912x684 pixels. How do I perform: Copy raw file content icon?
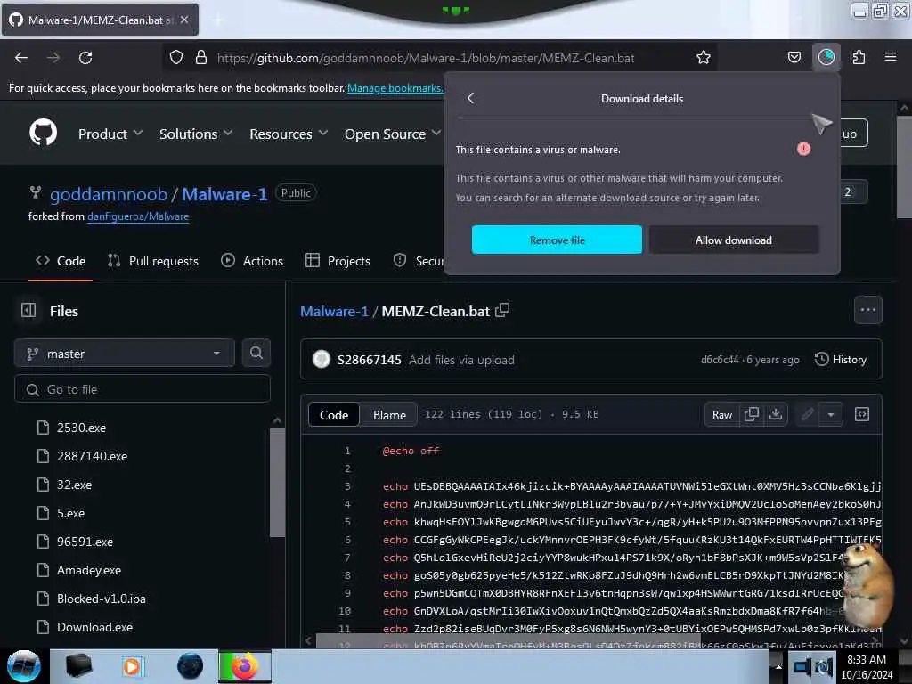[752, 414]
